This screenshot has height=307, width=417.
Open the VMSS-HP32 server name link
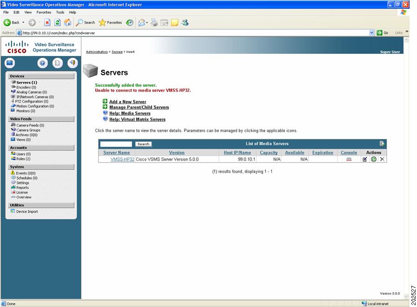point(122,159)
